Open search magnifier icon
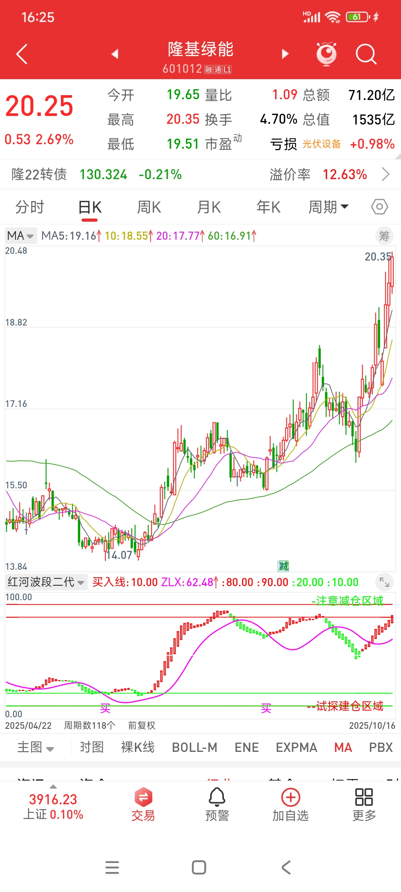This screenshot has height=892, width=401. pos(366,54)
